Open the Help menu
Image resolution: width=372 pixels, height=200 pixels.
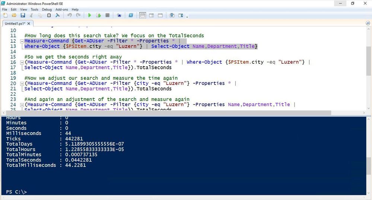(x=75, y=9)
